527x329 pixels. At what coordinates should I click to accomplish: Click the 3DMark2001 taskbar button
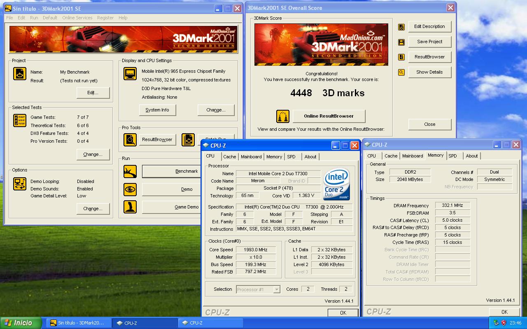(x=78, y=323)
